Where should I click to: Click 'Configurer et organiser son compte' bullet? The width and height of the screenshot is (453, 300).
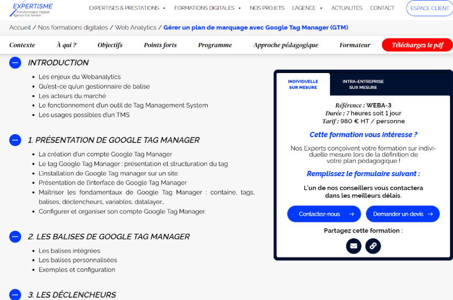pos(122,211)
